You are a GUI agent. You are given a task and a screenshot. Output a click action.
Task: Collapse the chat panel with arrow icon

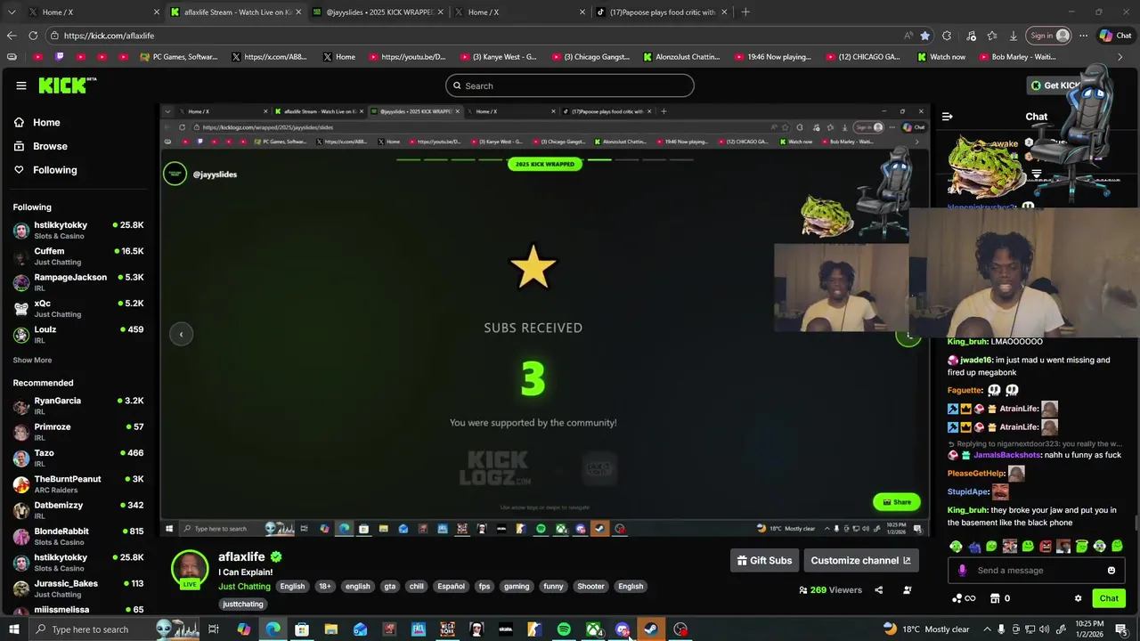pos(947,117)
